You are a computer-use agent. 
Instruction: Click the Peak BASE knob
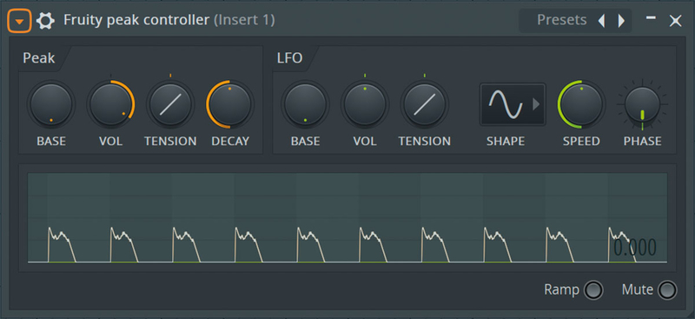click(x=51, y=103)
